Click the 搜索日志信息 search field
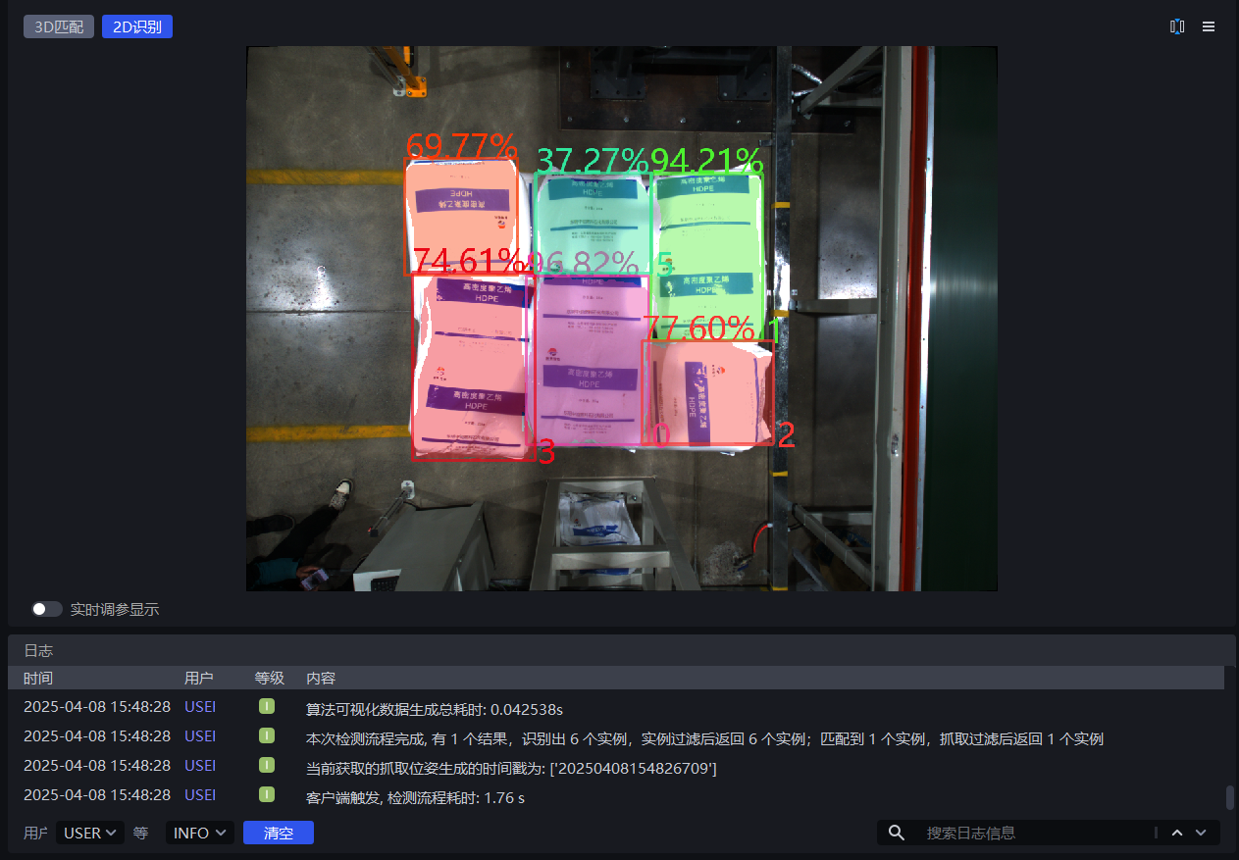The image size is (1239, 860). coord(1035,833)
